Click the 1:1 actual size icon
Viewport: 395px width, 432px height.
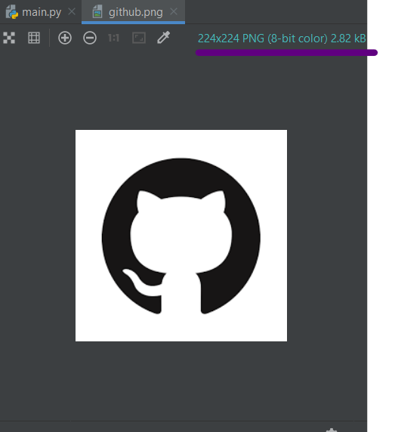pos(113,38)
